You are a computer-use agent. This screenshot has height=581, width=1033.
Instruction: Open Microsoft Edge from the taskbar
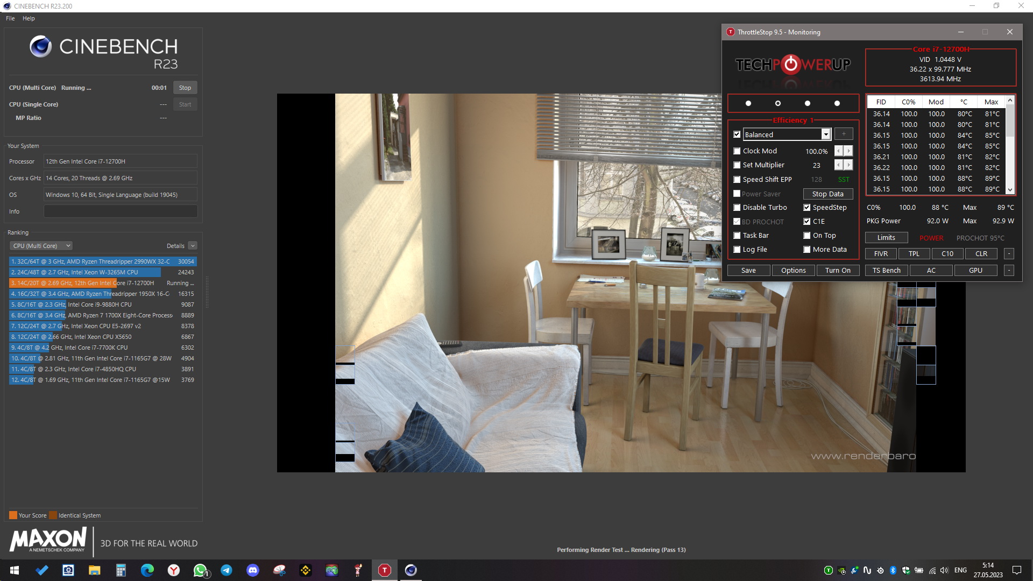click(147, 570)
